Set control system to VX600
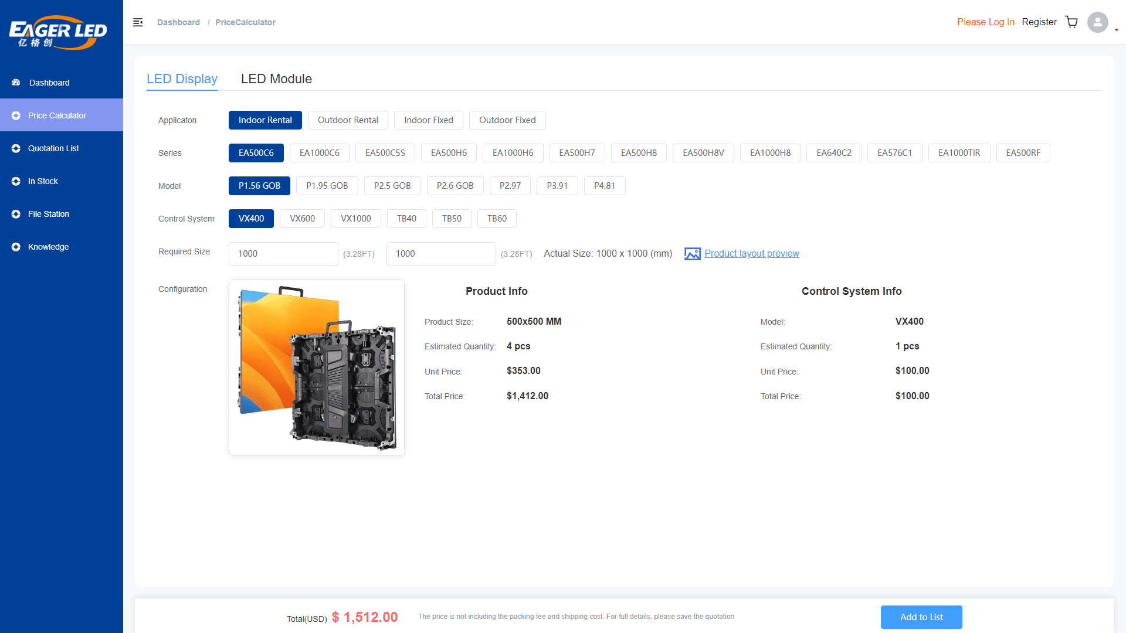Image resolution: width=1126 pixels, height=633 pixels. (x=302, y=219)
